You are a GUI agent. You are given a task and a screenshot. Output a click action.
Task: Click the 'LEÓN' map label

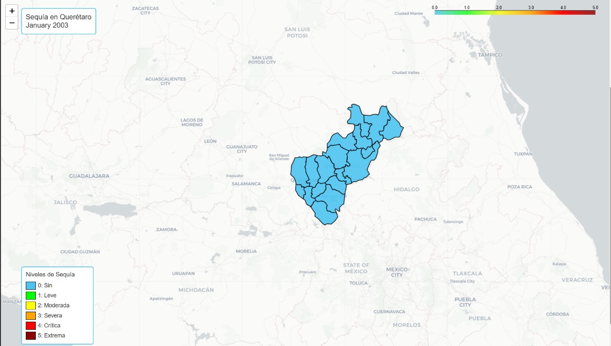(x=211, y=141)
